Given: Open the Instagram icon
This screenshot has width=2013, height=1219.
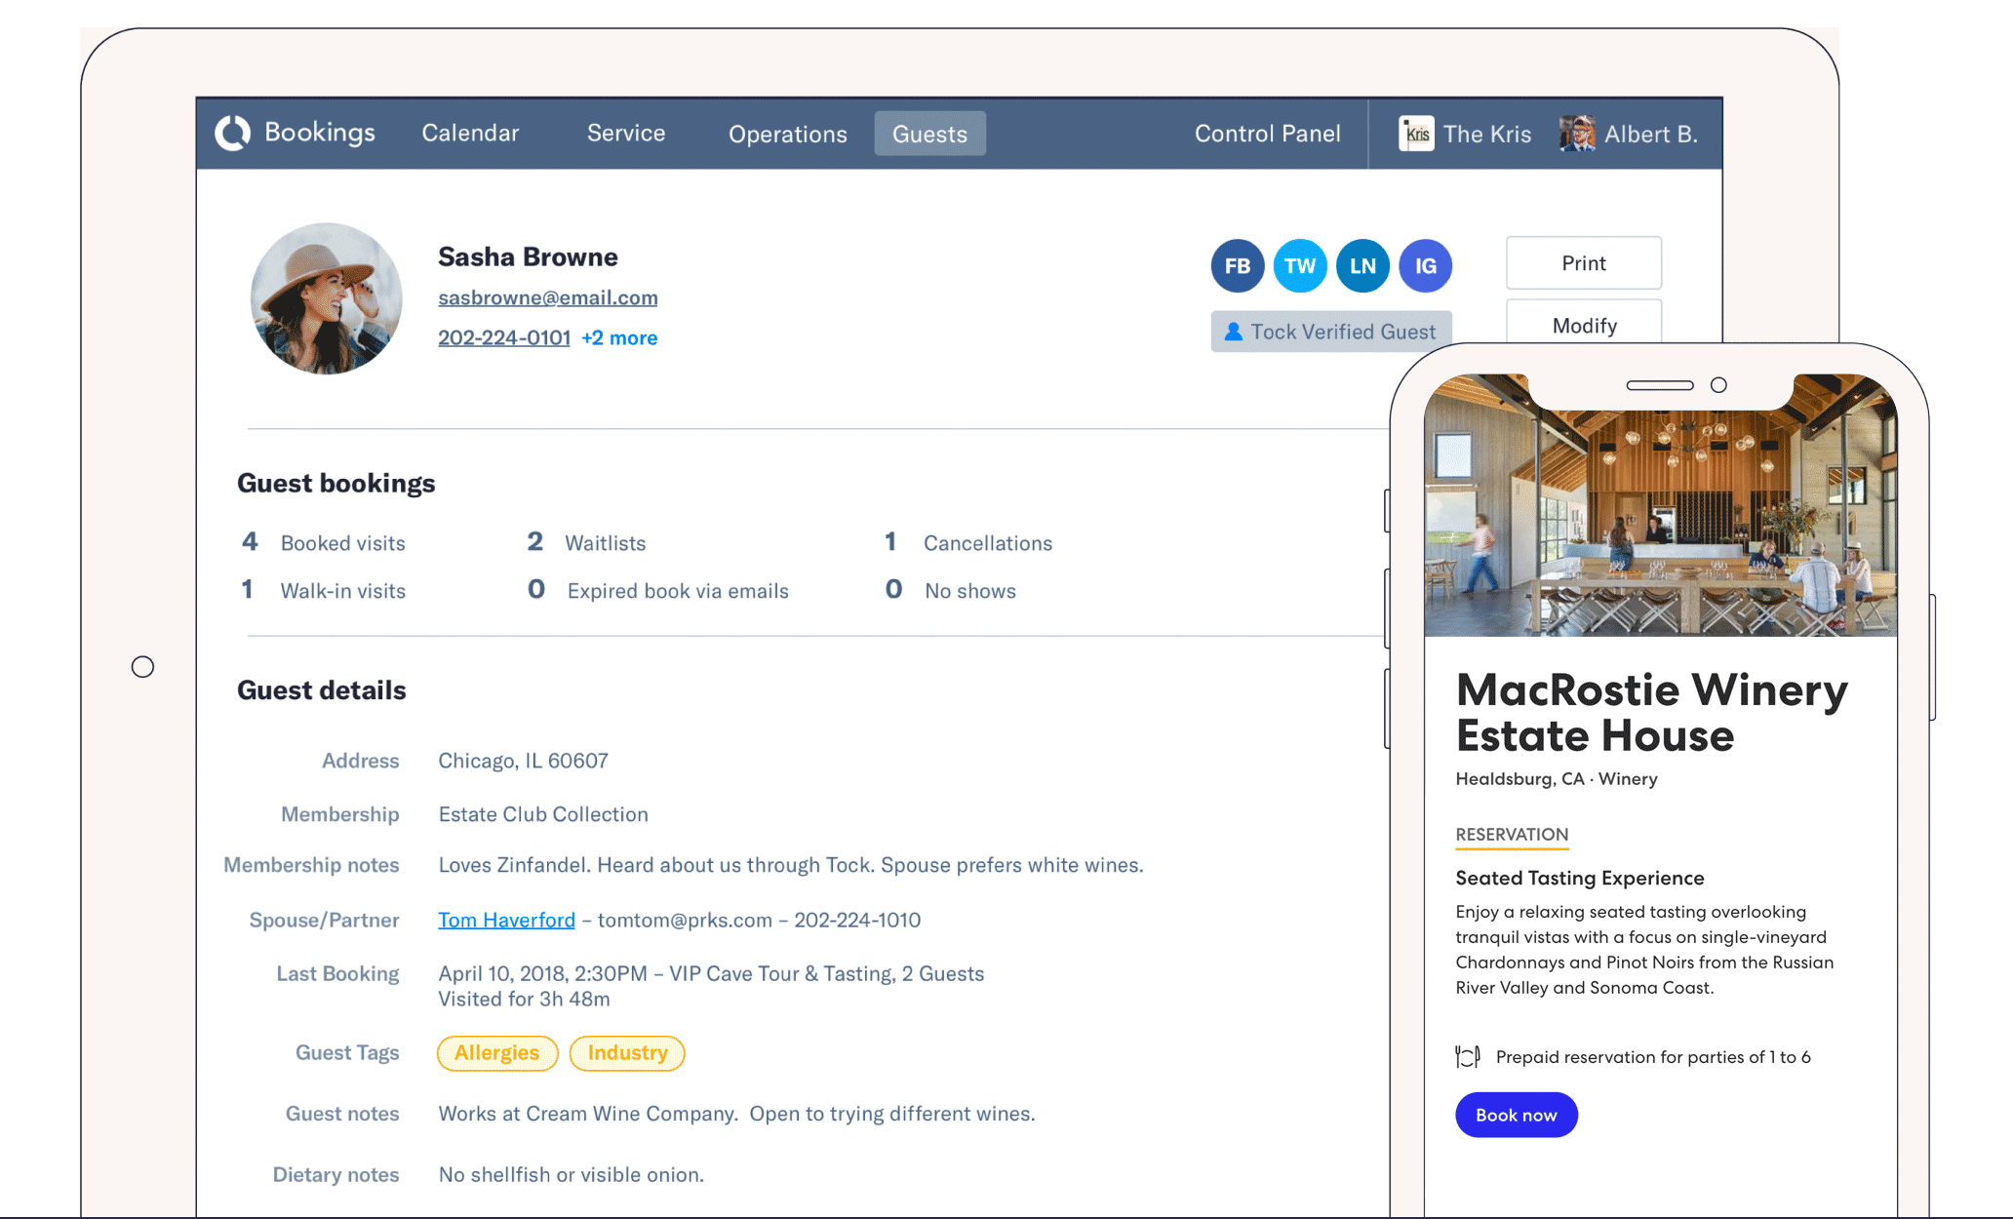Looking at the screenshot, I should click(x=1425, y=265).
